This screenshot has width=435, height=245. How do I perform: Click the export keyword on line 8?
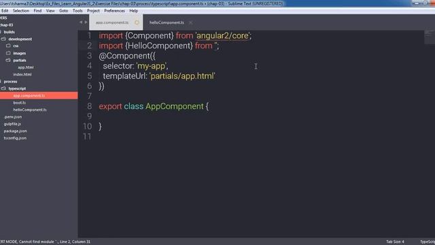110,106
